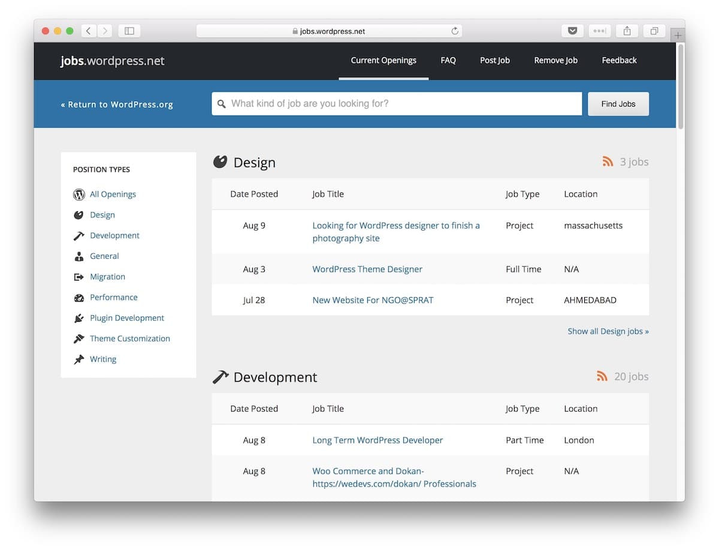
Task: Open Design link in Position Types
Action: (x=102, y=214)
